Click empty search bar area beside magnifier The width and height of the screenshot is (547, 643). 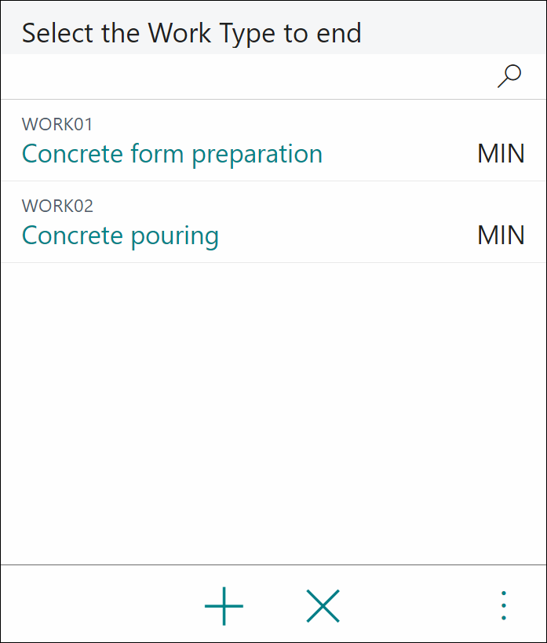(x=246, y=76)
